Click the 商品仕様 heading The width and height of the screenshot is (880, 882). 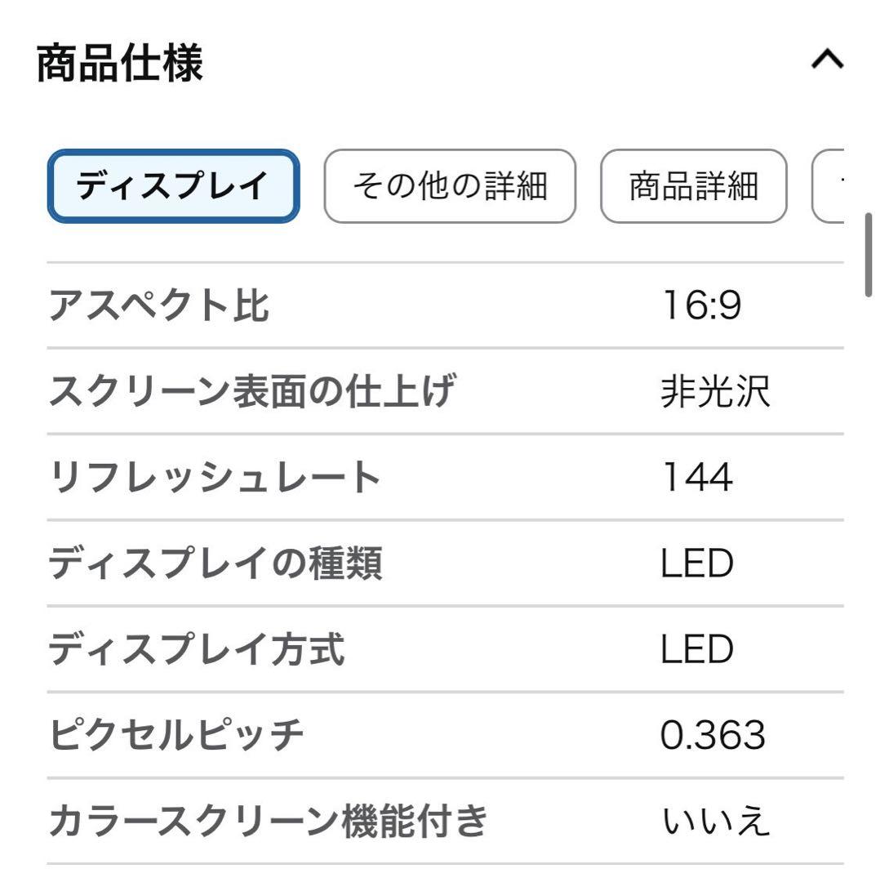point(120,62)
